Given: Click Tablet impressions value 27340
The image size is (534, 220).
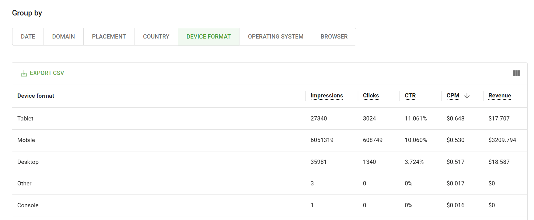Looking at the screenshot, I should click(x=319, y=119).
